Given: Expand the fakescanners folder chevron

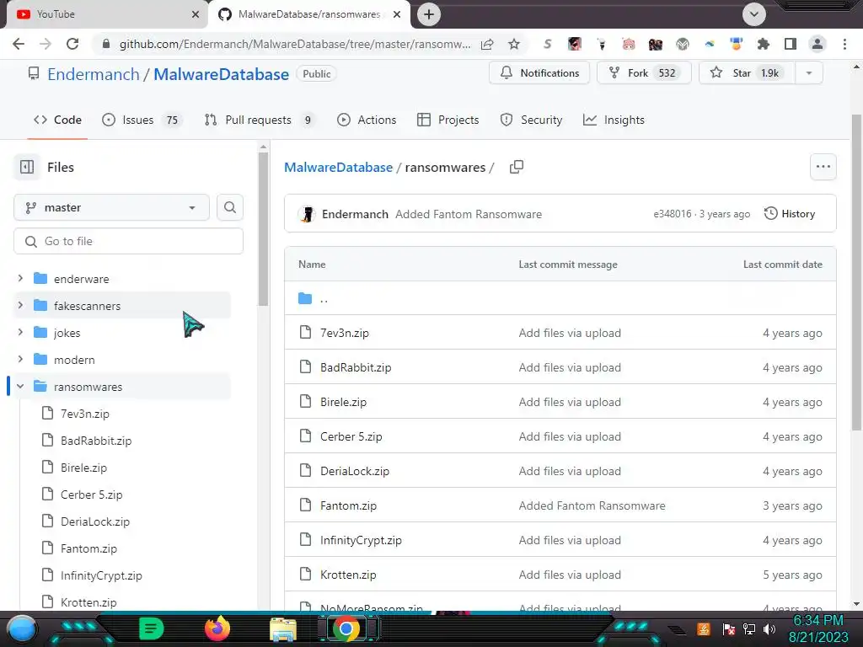Looking at the screenshot, I should (x=20, y=305).
